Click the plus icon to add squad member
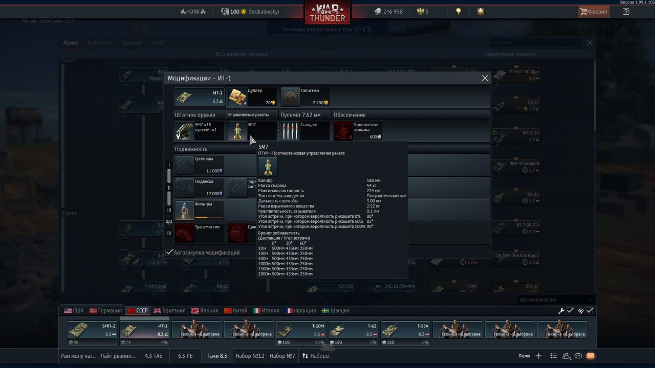This screenshot has width=655, height=368. pyautogui.click(x=538, y=356)
